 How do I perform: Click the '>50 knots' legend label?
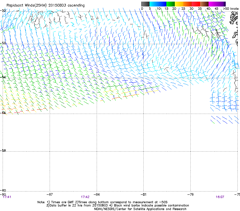[x=231, y=9]
